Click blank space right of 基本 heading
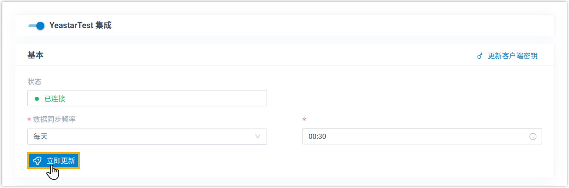 259,55
